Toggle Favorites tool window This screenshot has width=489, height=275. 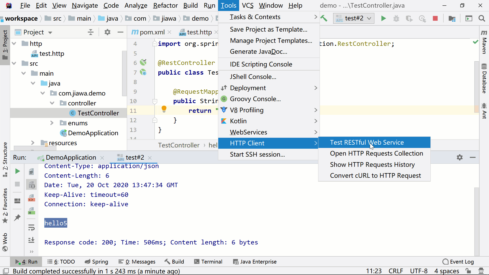(5, 206)
